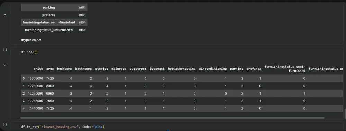
Task: Click price value 12250000 in row 2
Action: pos(36,94)
